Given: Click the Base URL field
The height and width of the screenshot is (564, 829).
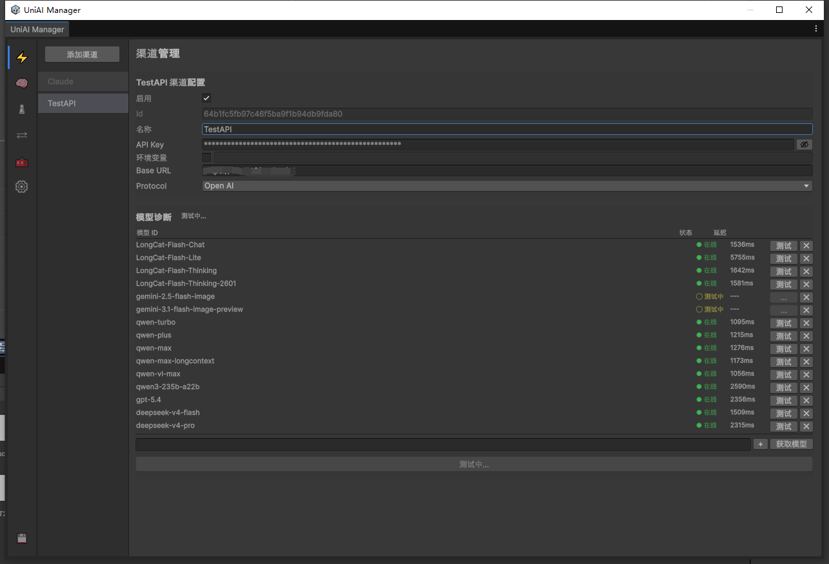Looking at the screenshot, I should click(507, 170).
